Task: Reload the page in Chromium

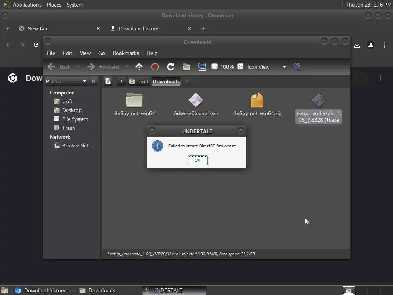Action: [x=36, y=45]
